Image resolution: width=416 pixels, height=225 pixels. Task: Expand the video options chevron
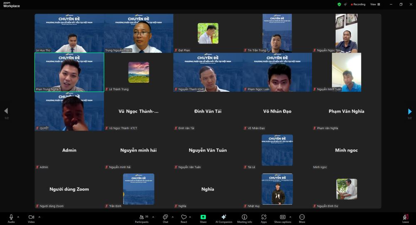(x=40, y=217)
